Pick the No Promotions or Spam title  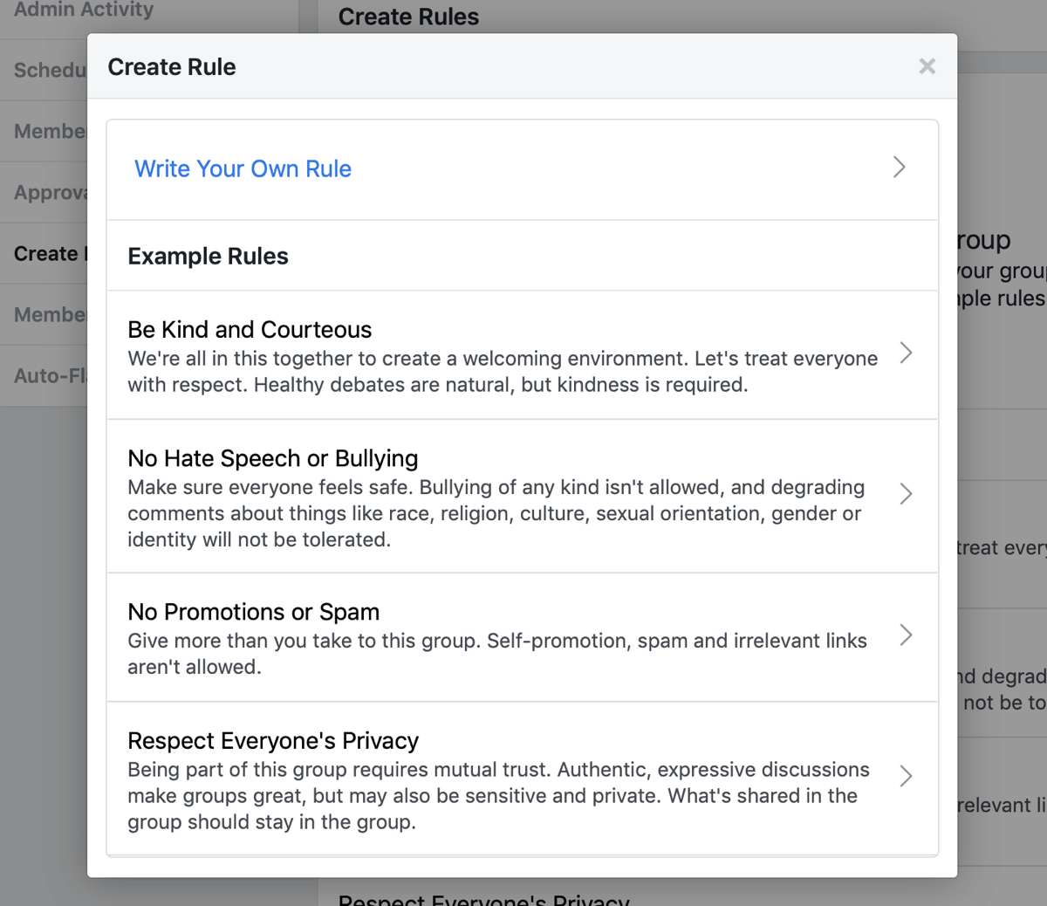(253, 612)
